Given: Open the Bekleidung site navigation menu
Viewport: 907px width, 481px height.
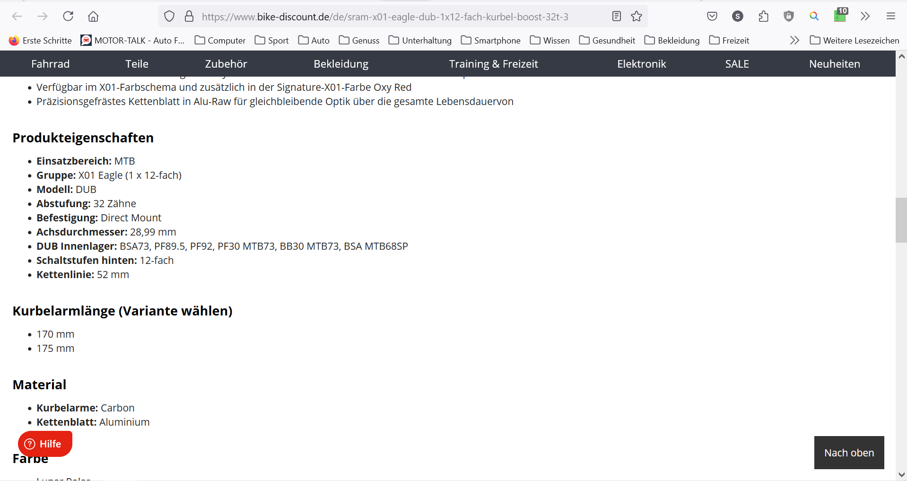Looking at the screenshot, I should coord(341,64).
